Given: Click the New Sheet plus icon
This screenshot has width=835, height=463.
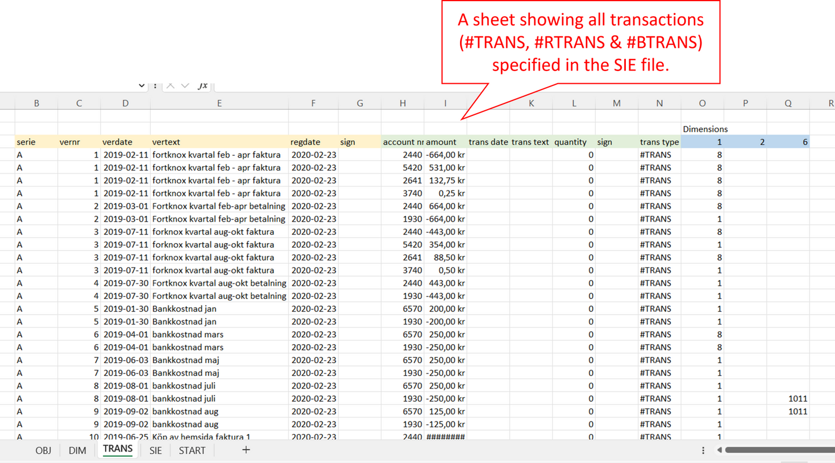Looking at the screenshot, I should (x=246, y=450).
